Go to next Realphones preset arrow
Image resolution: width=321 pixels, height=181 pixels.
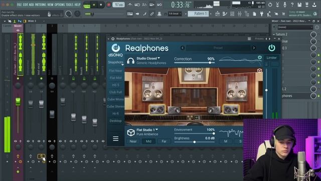click(254, 48)
